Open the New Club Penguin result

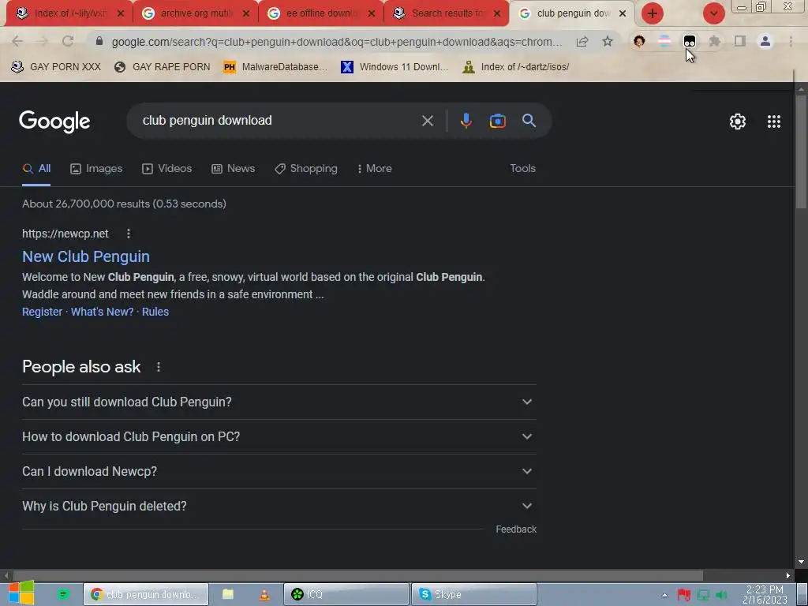[86, 256]
